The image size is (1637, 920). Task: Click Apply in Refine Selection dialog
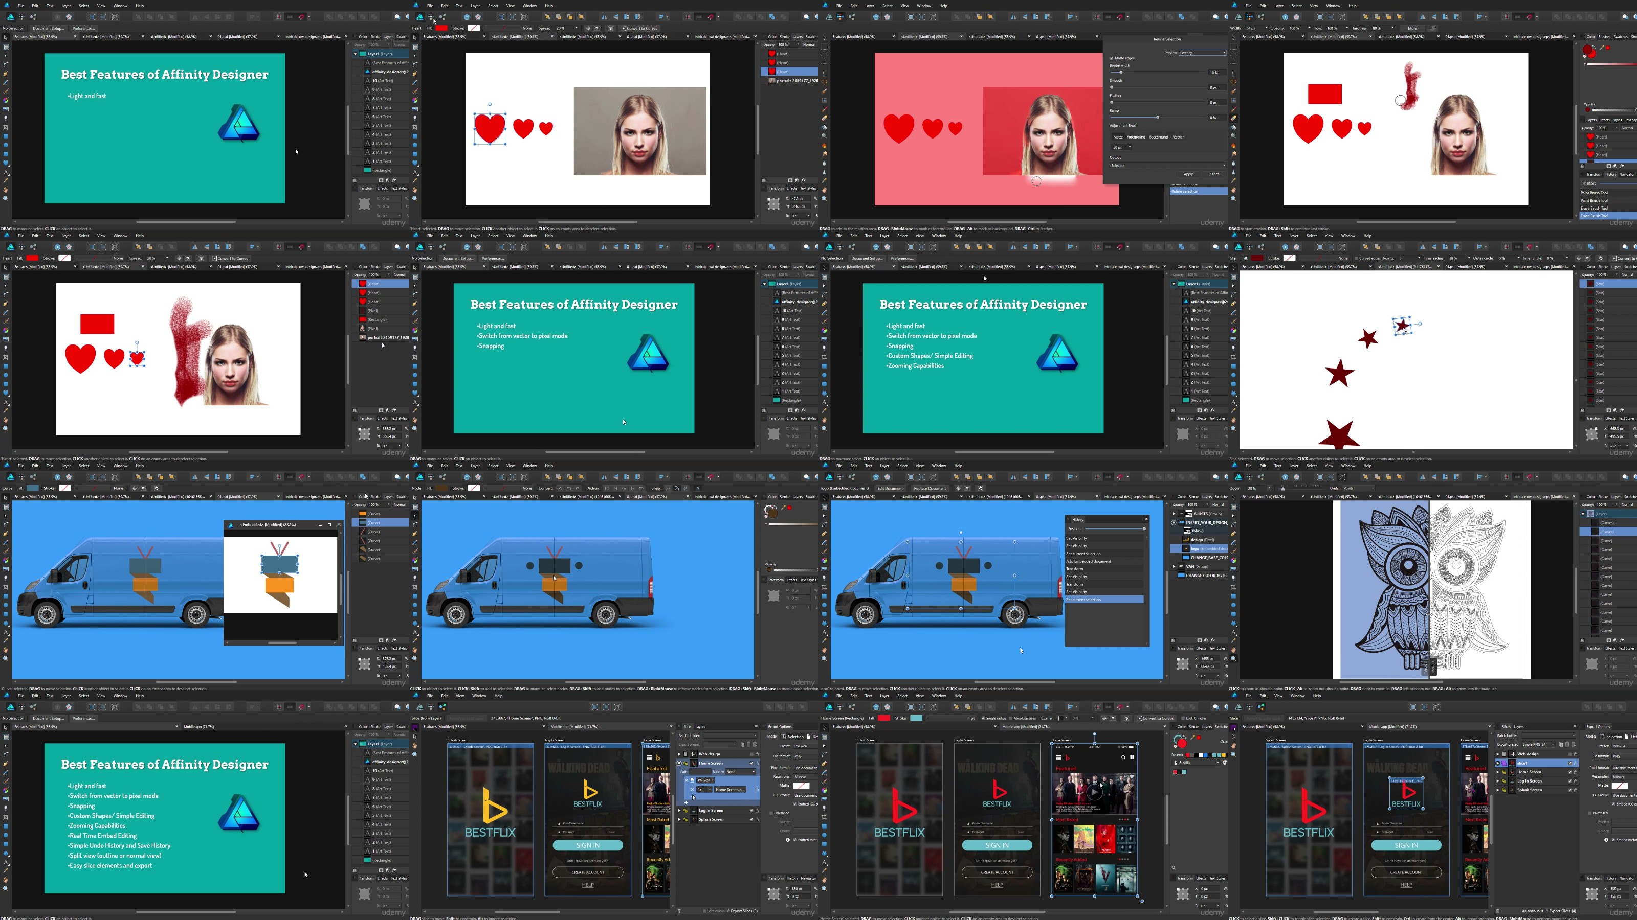coord(1189,174)
